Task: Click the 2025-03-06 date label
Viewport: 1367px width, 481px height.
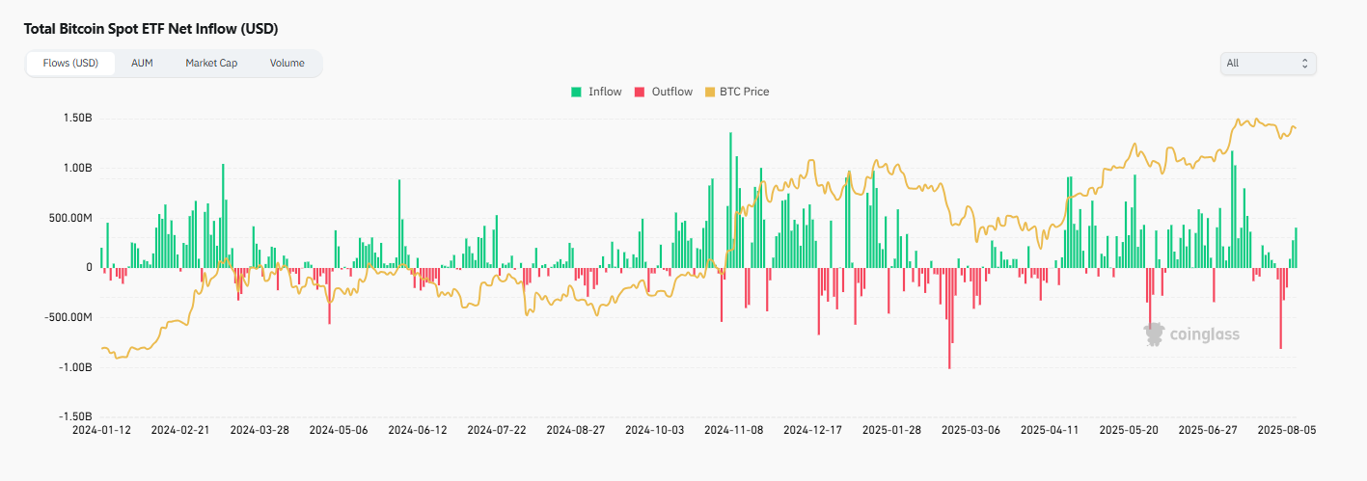Action: pyautogui.click(x=971, y=430)
